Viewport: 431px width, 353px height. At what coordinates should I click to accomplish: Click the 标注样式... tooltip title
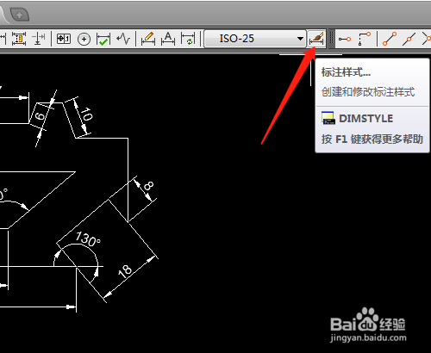[346, 72]
